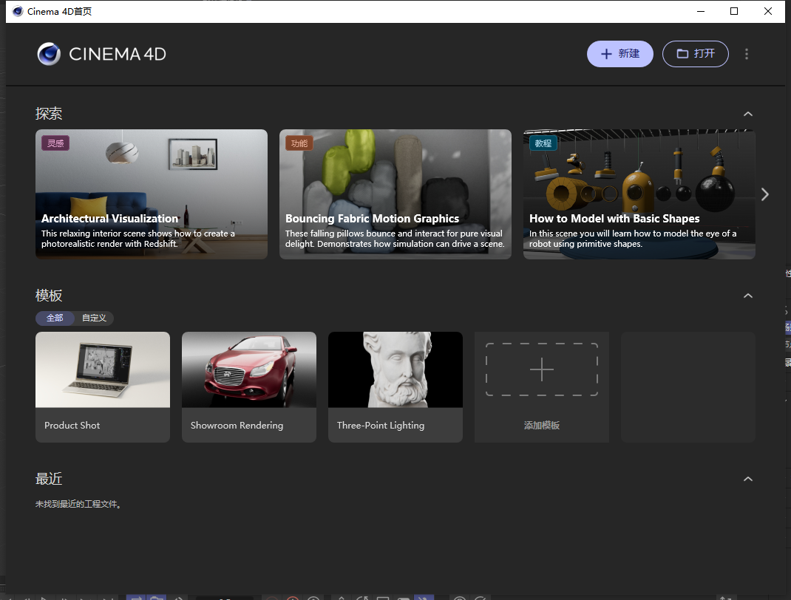
Task: Click the 最近 section heading
Action: tap(49, 479)
